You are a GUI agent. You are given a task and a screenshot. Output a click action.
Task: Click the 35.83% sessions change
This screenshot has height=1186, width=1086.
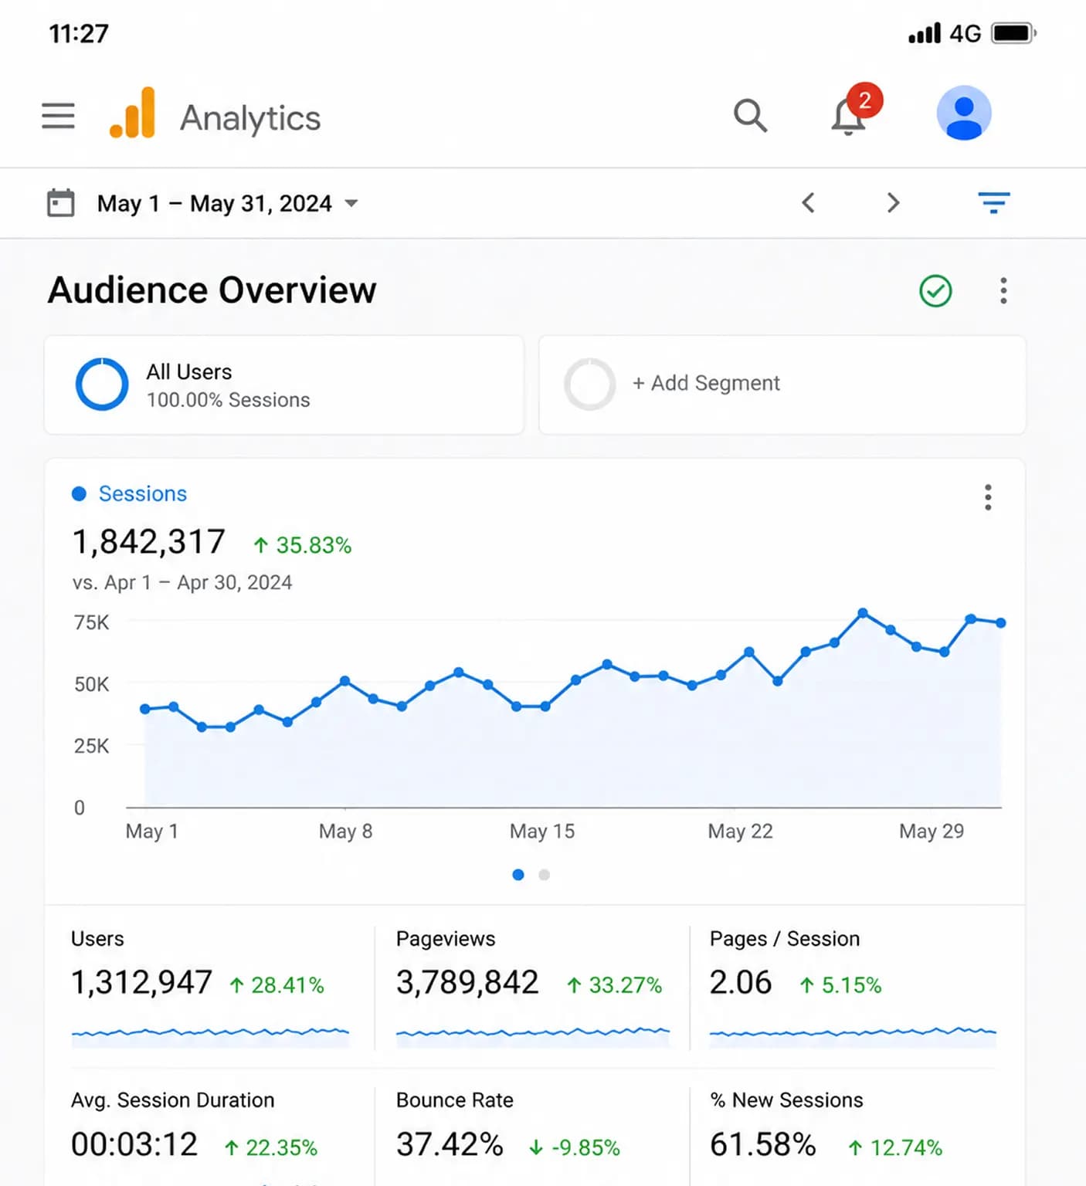click(303, 545)
